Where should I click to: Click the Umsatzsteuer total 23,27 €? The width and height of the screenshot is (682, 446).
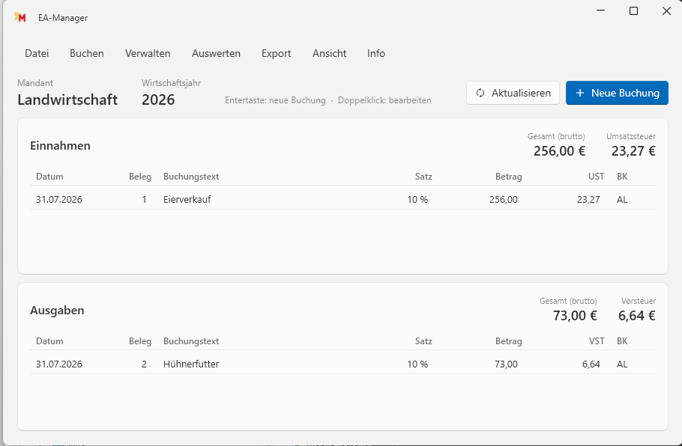(633, 151)
